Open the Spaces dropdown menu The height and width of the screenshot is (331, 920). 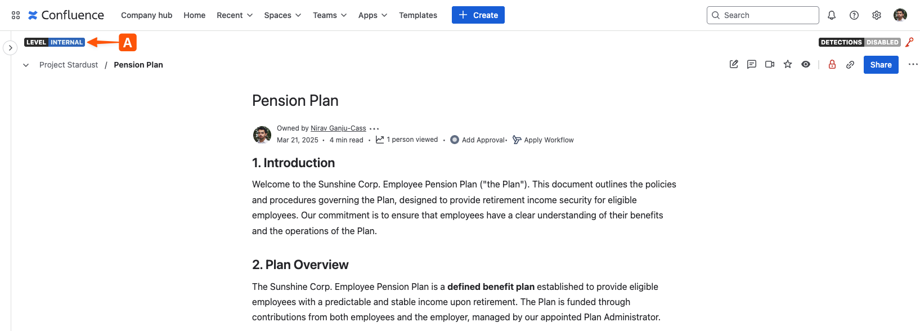coord(282,15)
